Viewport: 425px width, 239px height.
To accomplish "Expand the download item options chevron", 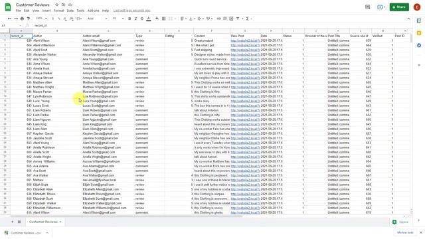I will coord(47,233).
